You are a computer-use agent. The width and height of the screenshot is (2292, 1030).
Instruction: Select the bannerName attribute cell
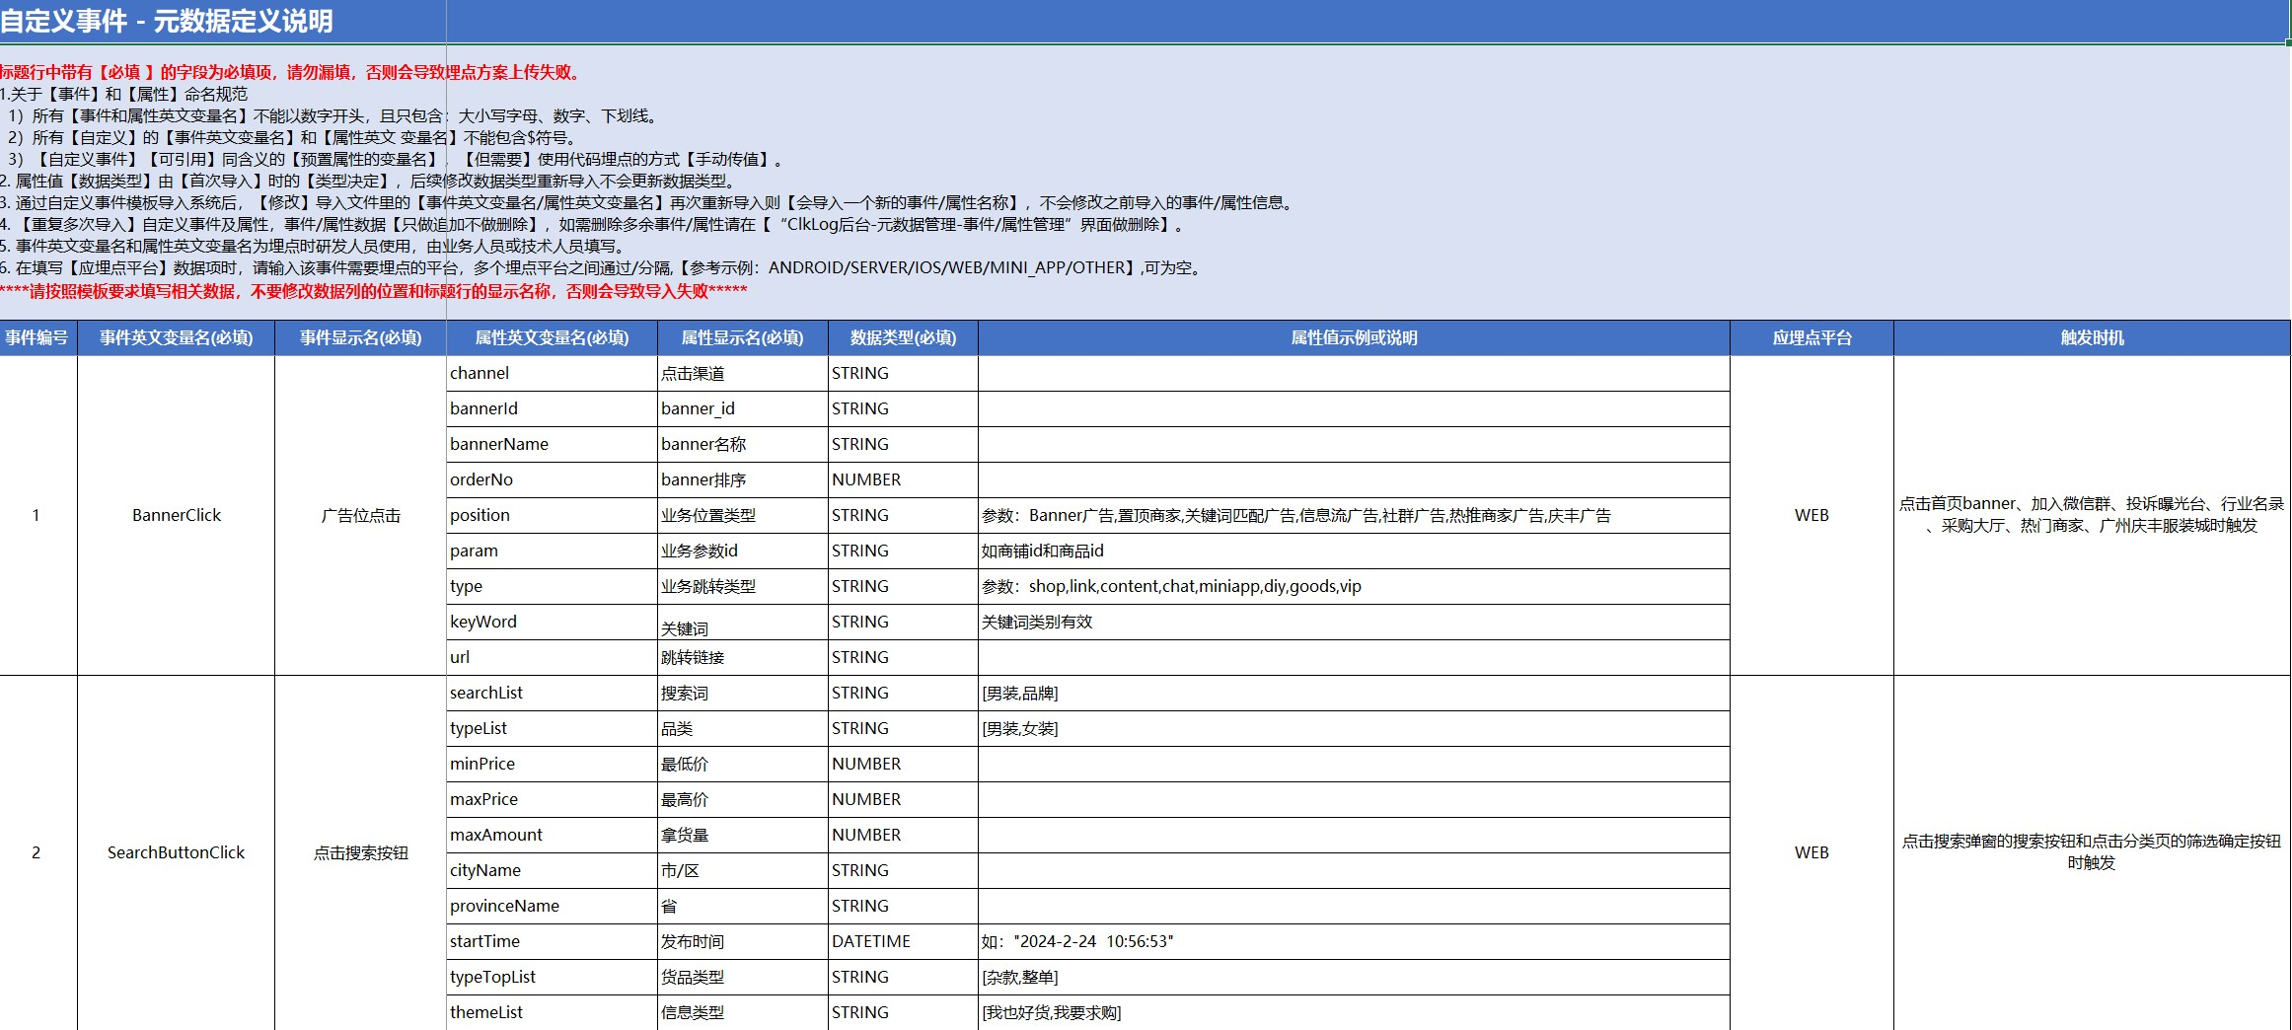click(552, 444)
